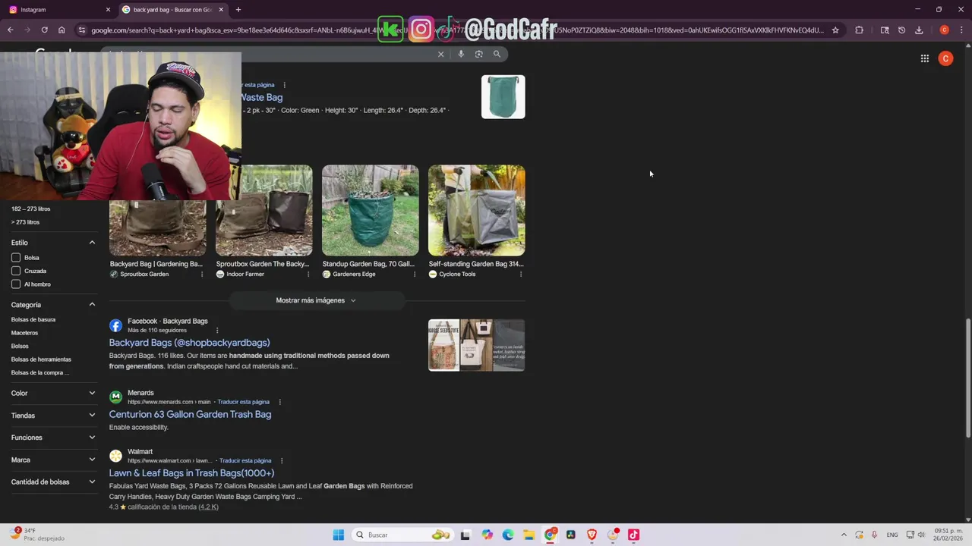Expand the Tiendas filter section
The width and height of the screenshot is (972, 546).
click(x=92, y=416)
